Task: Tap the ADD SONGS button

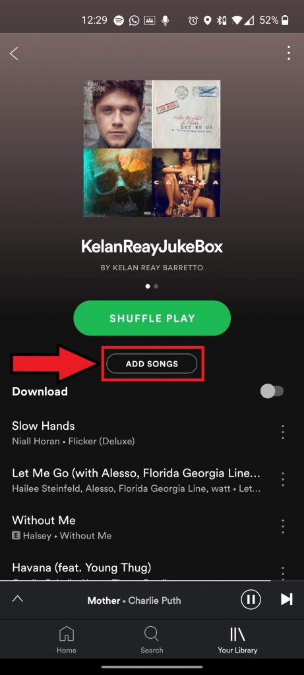Action: tap(152, 364)
